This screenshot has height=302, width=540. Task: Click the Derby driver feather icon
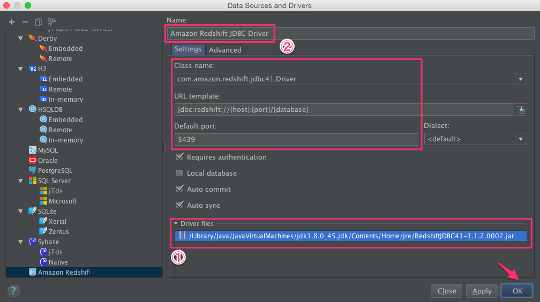32,38
